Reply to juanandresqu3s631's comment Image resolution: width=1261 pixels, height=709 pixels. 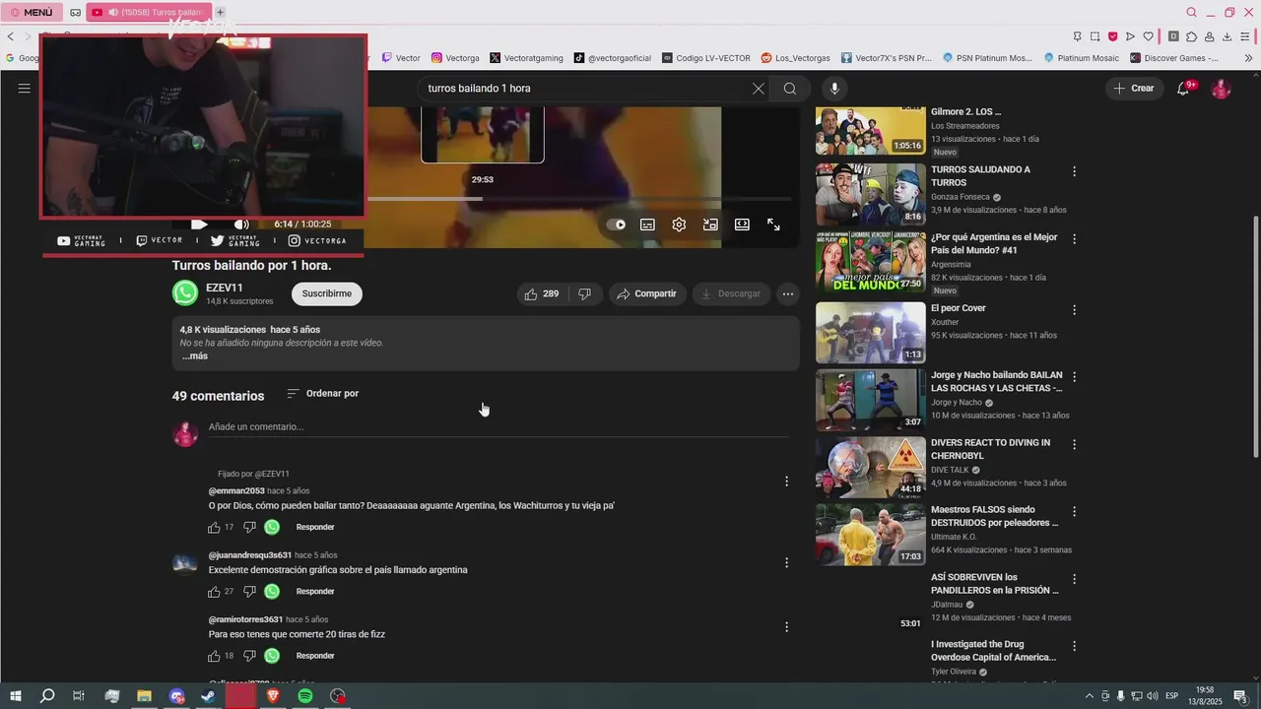pos(315,592)
